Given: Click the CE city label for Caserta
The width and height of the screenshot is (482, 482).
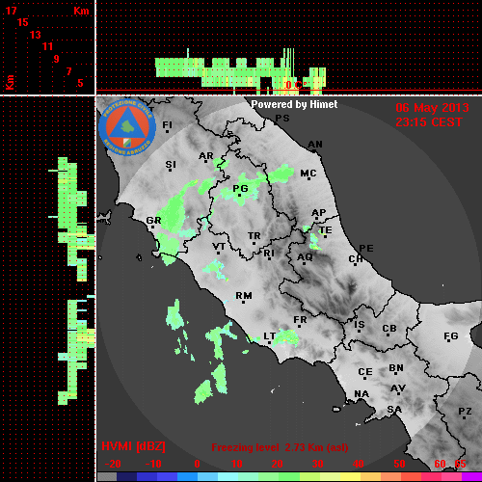Looking at the screenshot, I should pyautogui.click(x=365, y=372).
